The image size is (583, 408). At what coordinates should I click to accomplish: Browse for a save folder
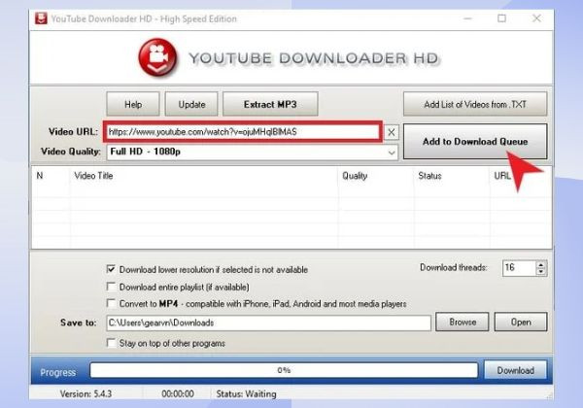tap(463, 322)
